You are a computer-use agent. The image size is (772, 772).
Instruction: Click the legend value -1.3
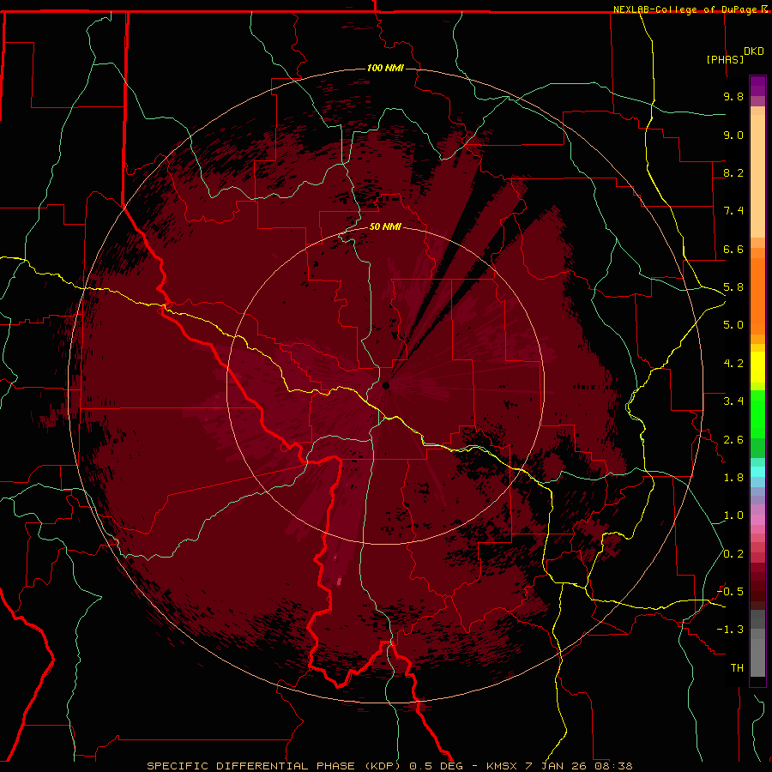coord(730,630)
